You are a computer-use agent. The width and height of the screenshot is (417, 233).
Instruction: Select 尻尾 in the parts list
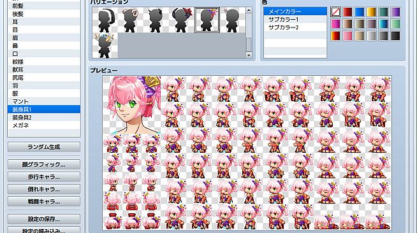click(44, 78)
